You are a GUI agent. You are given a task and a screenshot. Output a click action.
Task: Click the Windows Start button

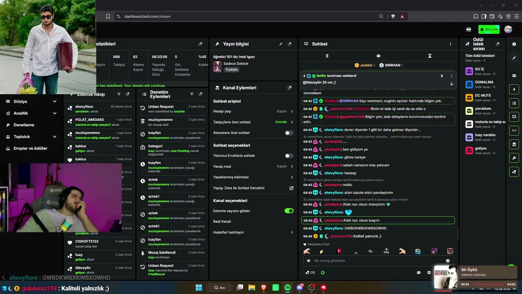199,287
